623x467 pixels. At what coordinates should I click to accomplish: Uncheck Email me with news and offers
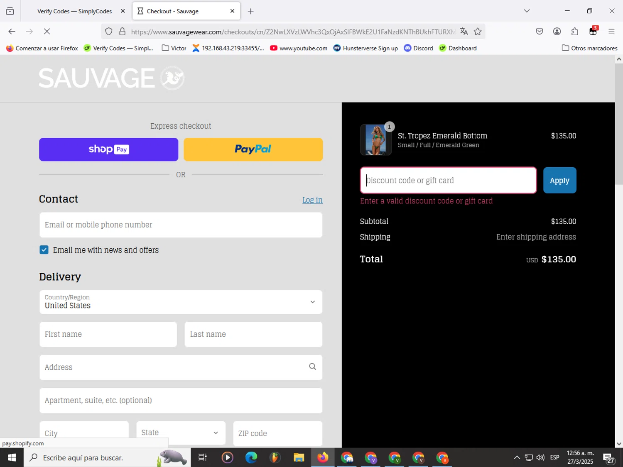pos(44,250)
